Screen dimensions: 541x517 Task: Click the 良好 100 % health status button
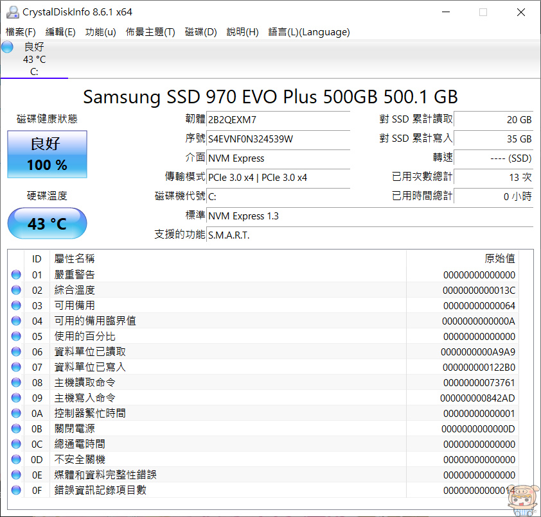pyautogui.click(x=47, y=155)
